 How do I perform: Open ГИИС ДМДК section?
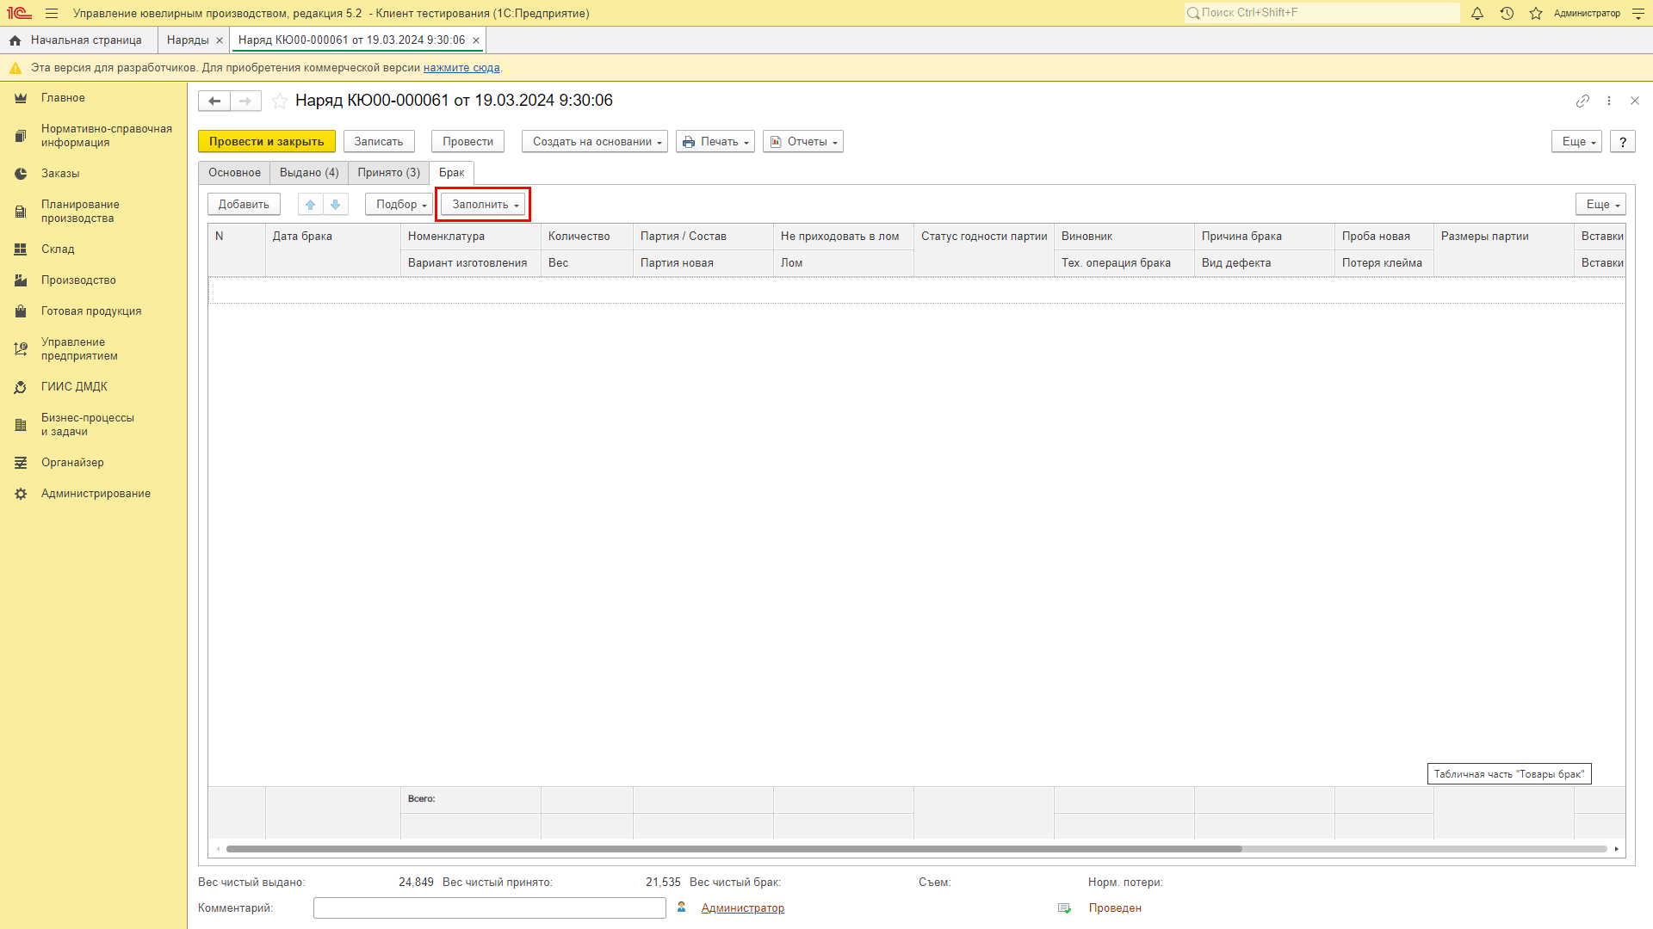point(74,387)
